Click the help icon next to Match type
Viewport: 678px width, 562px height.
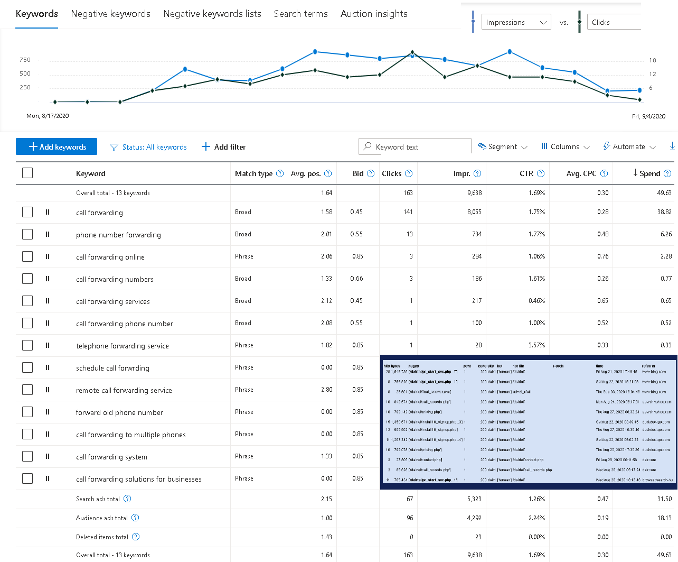(x=280, y=173)
